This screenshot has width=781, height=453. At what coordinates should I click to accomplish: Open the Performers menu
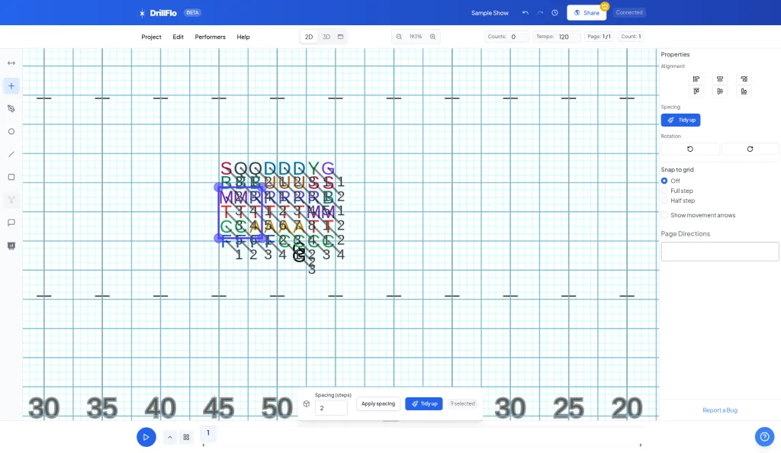pyautogui.click(x=211, y=37)
